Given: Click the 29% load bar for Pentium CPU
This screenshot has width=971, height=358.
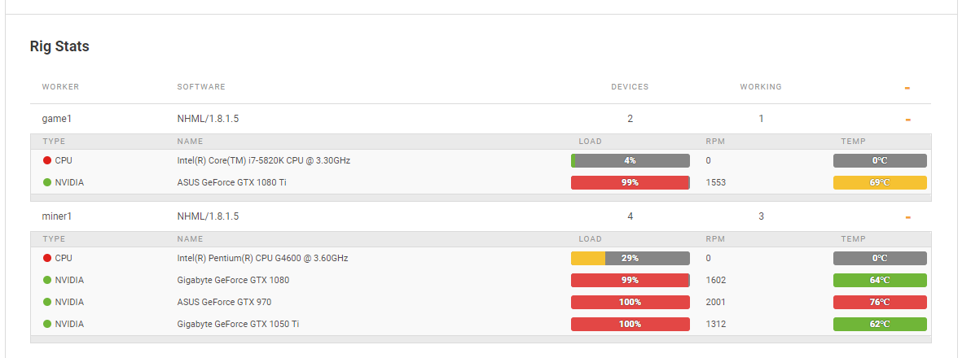Looking at the screenshot, I should (630, 258).
